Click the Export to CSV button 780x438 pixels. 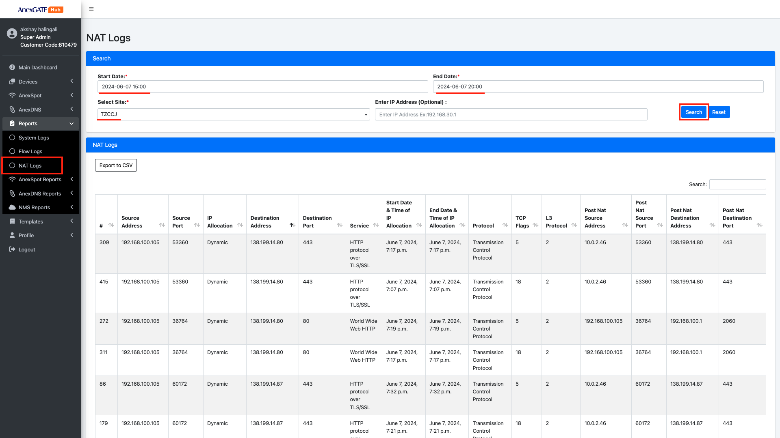(x=116, y=165)
